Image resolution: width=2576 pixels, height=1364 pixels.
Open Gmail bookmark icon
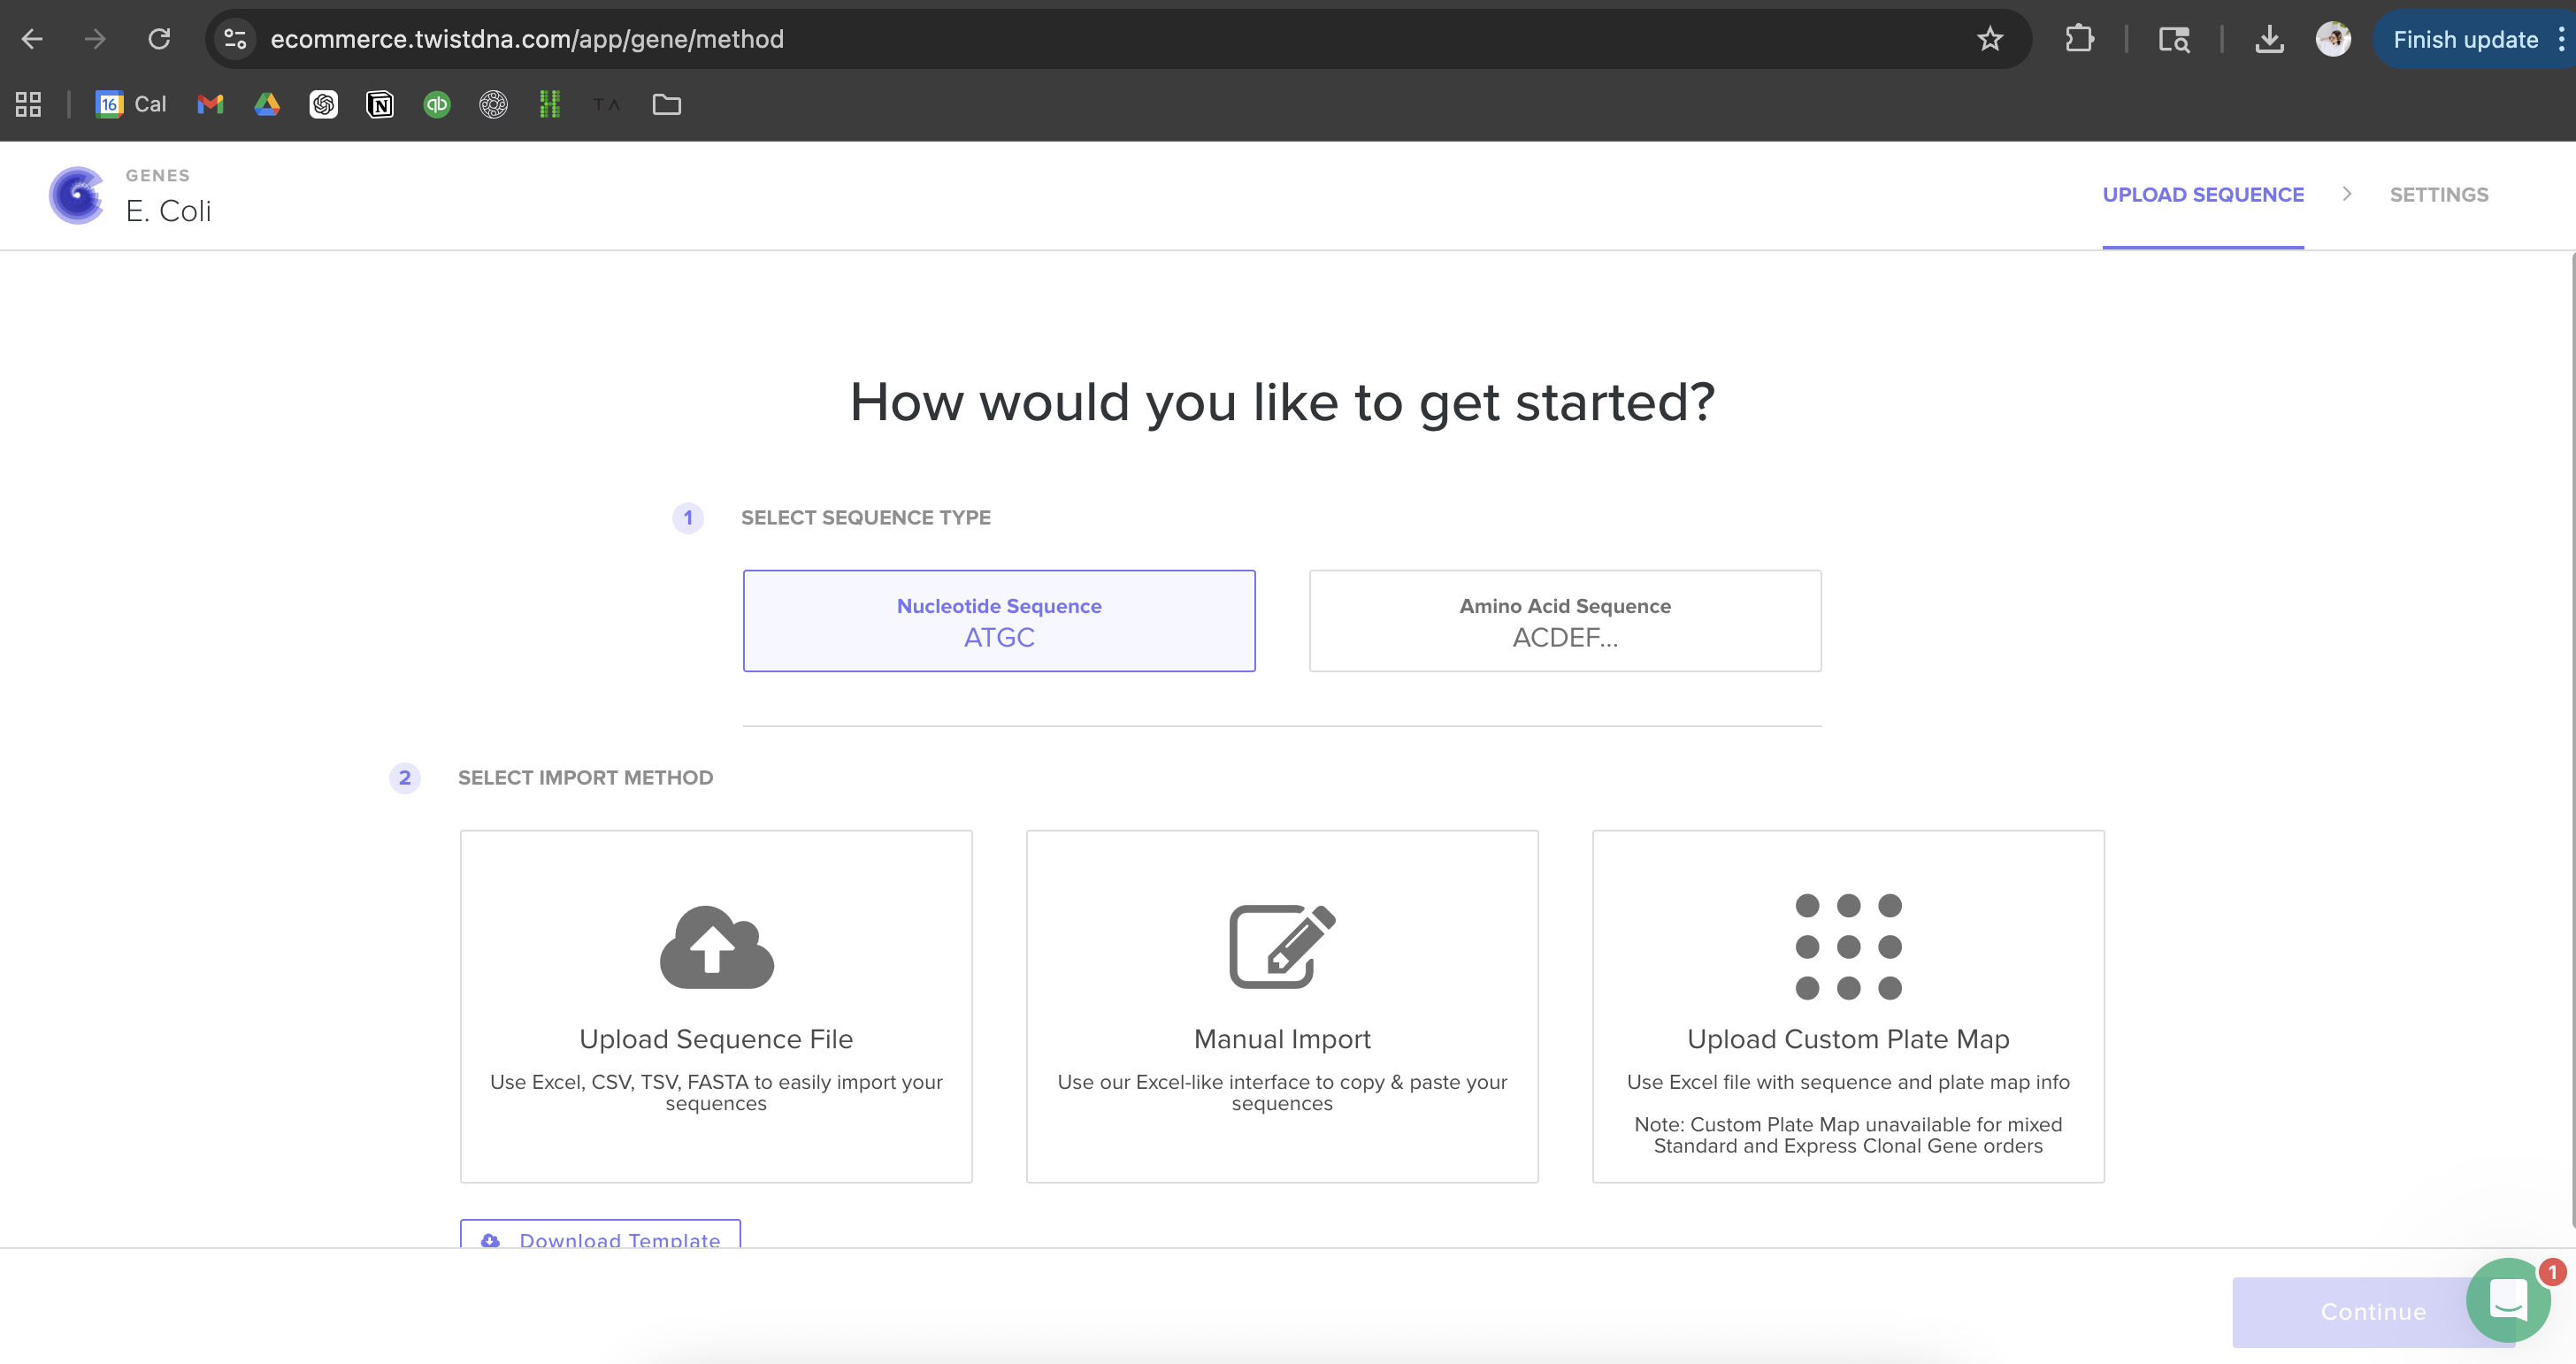[210, 104]
